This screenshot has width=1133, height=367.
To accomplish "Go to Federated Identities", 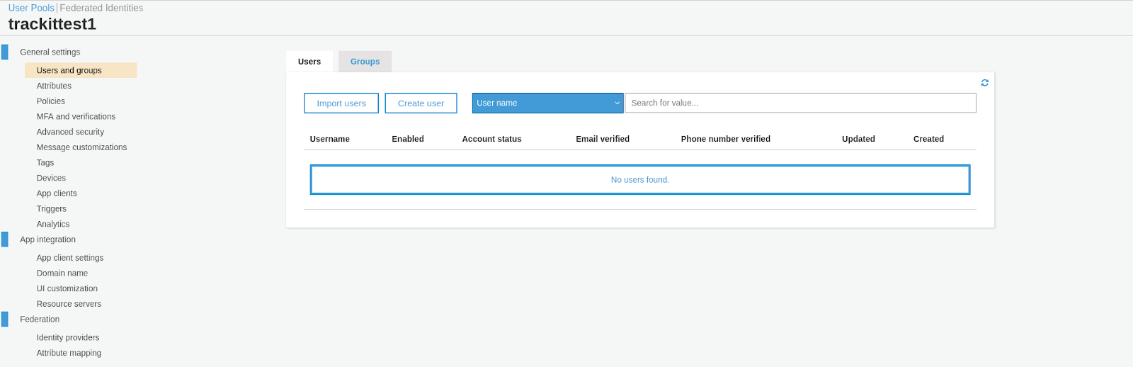I will point(101,8).
